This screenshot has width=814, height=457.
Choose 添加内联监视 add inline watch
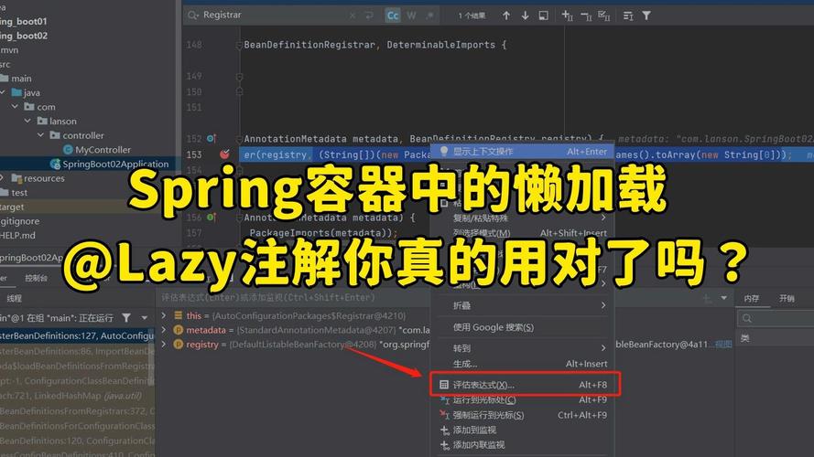point(523,444)
